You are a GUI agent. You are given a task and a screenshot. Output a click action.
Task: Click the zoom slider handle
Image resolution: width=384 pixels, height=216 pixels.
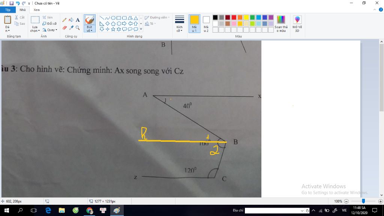(x=363, y=201)
